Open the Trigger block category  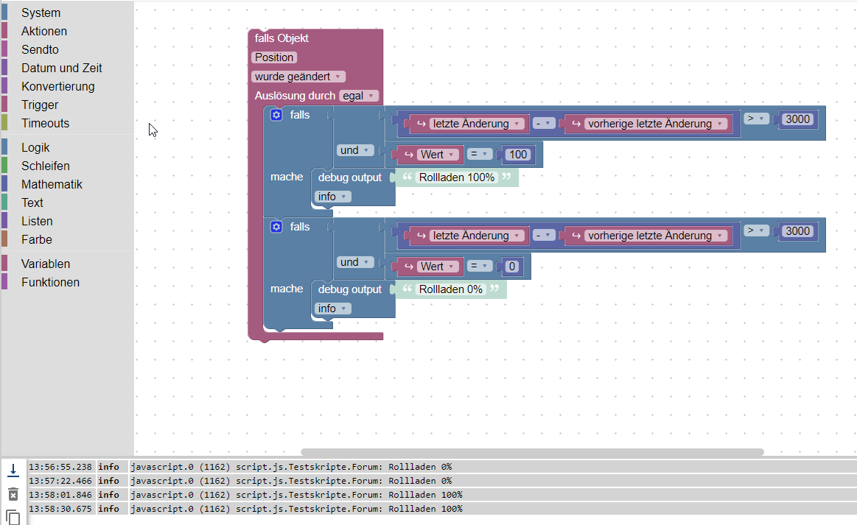click(x=40, y=105)
